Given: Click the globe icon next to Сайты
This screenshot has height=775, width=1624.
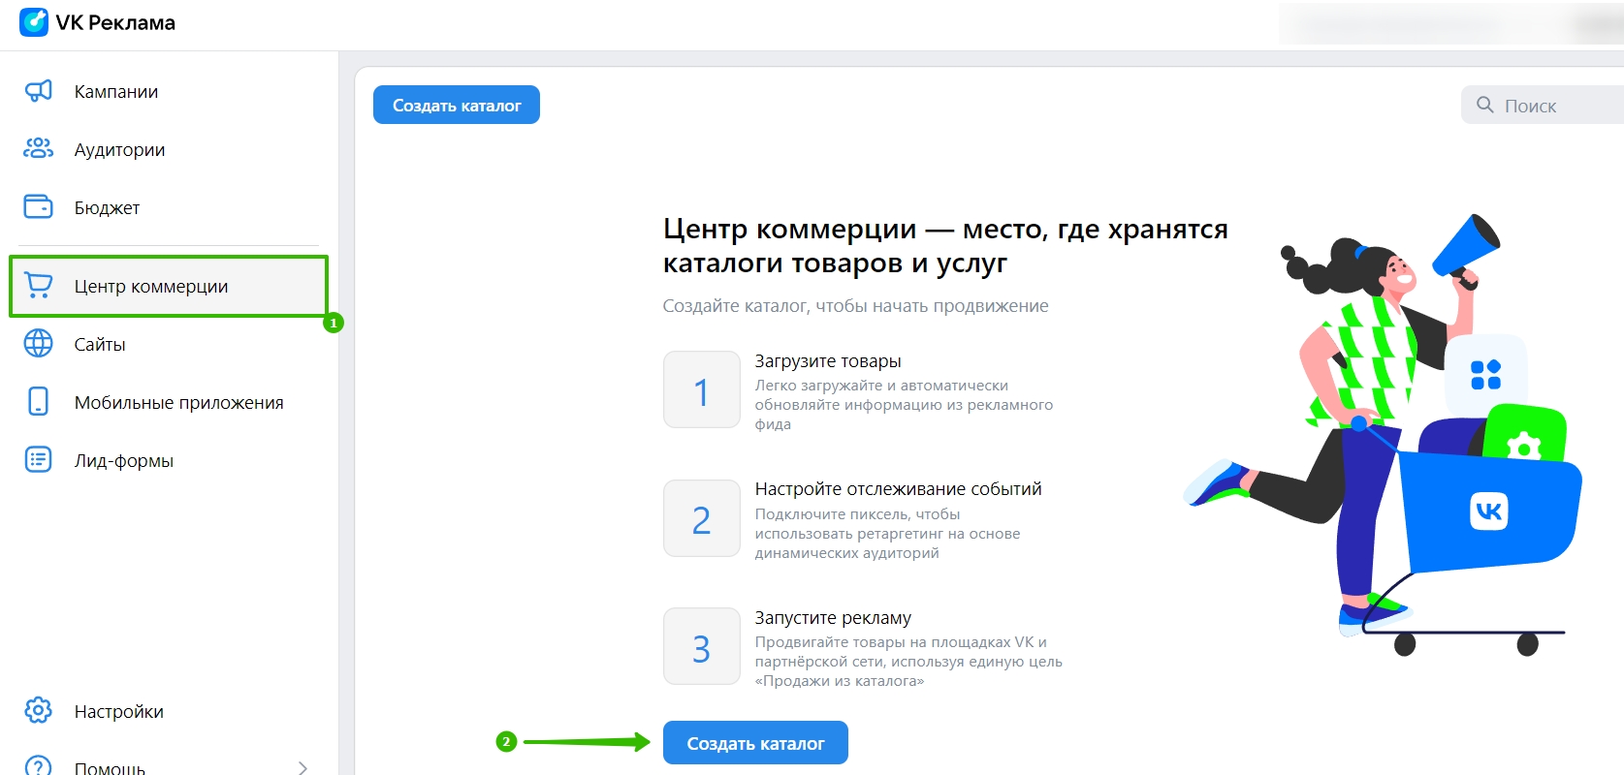Looking at the screenshot, I should click(x=38, y=343).
